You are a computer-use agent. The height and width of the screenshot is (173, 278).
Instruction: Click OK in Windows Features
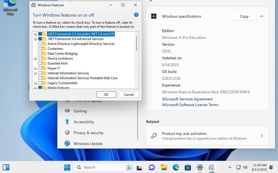tap(106, 94)
